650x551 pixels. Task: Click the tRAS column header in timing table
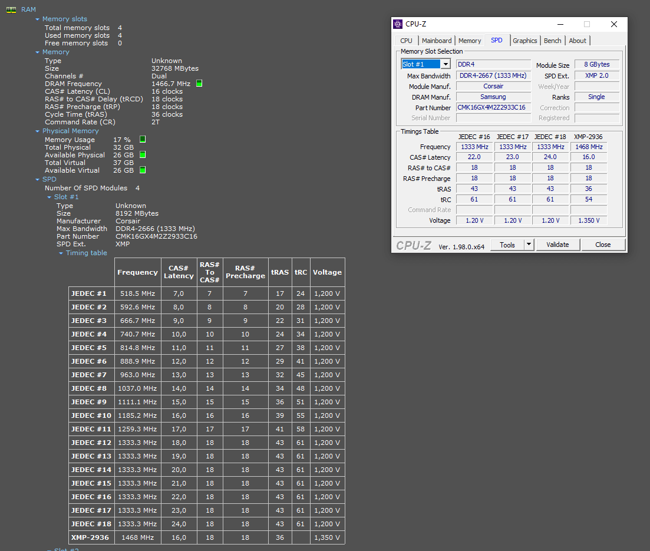(280, 272)
